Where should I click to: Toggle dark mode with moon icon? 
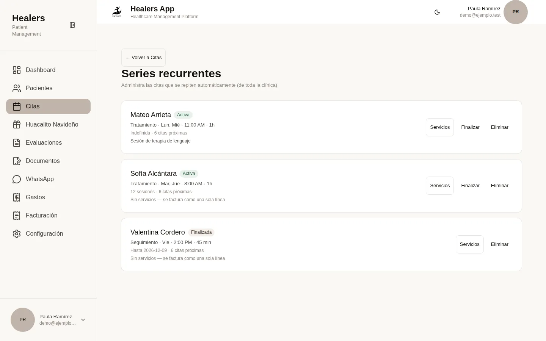pos(437,12)
